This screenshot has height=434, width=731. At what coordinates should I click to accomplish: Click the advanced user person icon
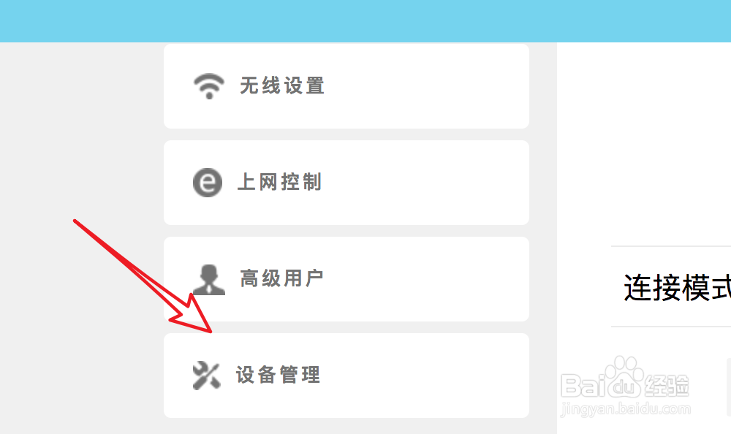[209, 280]
